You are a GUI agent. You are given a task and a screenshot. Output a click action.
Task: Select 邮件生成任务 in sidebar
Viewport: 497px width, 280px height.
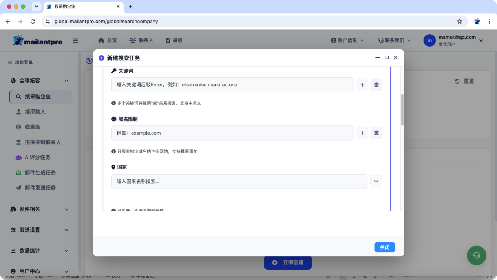[41, 173]
